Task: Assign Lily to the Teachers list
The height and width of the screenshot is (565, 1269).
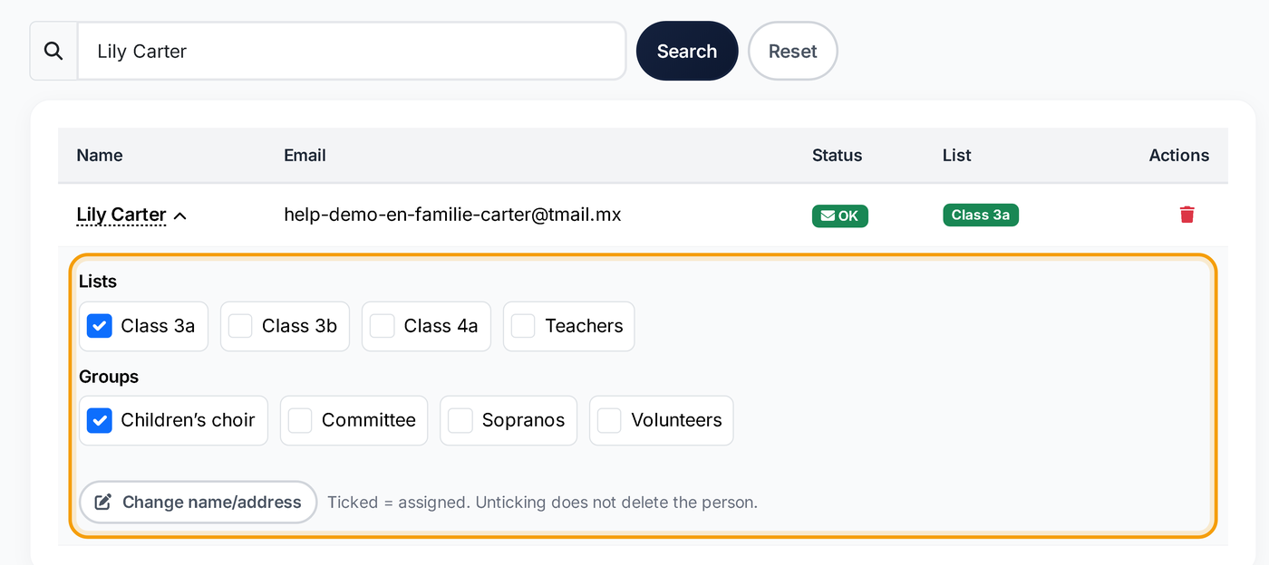Action: click(523, 326)
